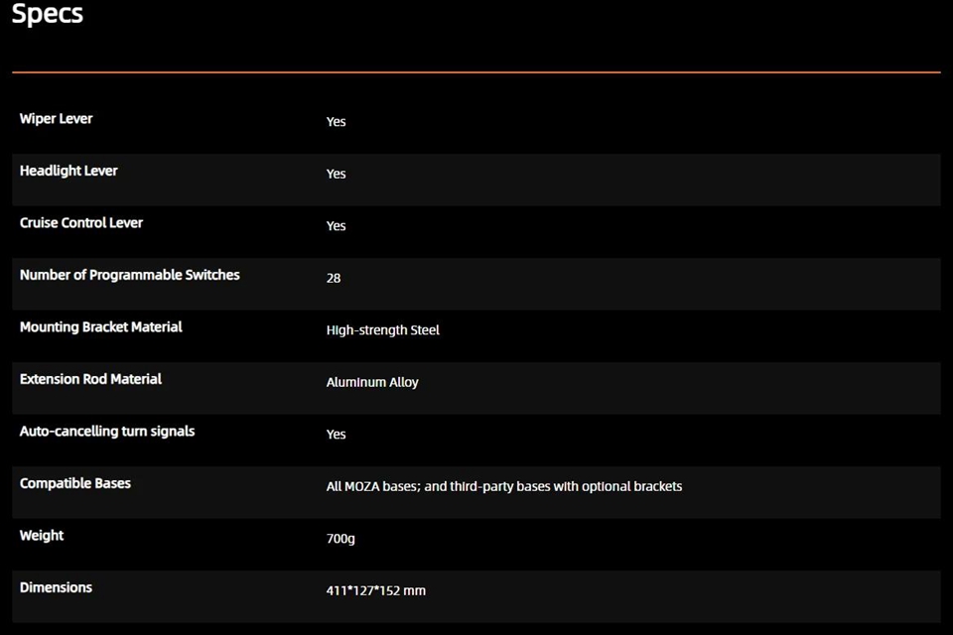Select the Compatible Bases label
This screenshot has height=635, width=953.
pos(75,483)
